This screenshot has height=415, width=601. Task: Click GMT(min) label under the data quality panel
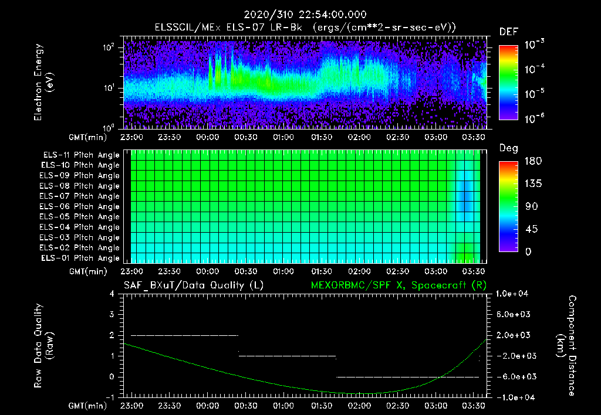[88, 406]
